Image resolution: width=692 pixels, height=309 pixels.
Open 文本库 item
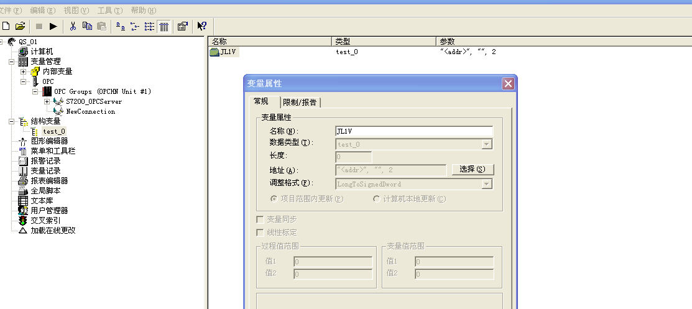coord(42,201)
